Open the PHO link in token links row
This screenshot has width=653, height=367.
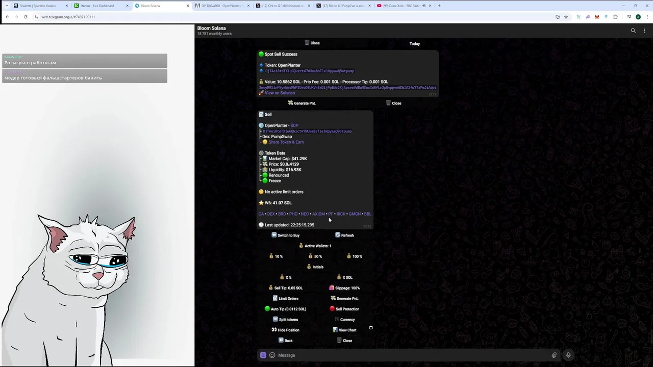(x=293, y=214)
